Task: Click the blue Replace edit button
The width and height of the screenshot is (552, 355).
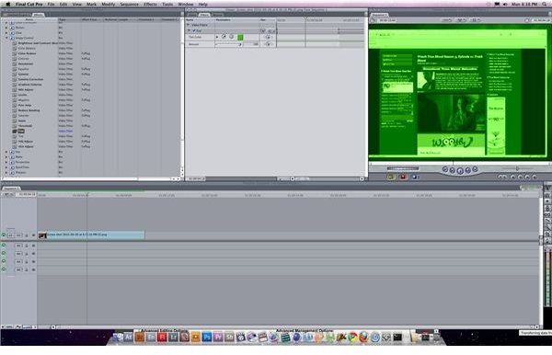Action: (415, 177)
